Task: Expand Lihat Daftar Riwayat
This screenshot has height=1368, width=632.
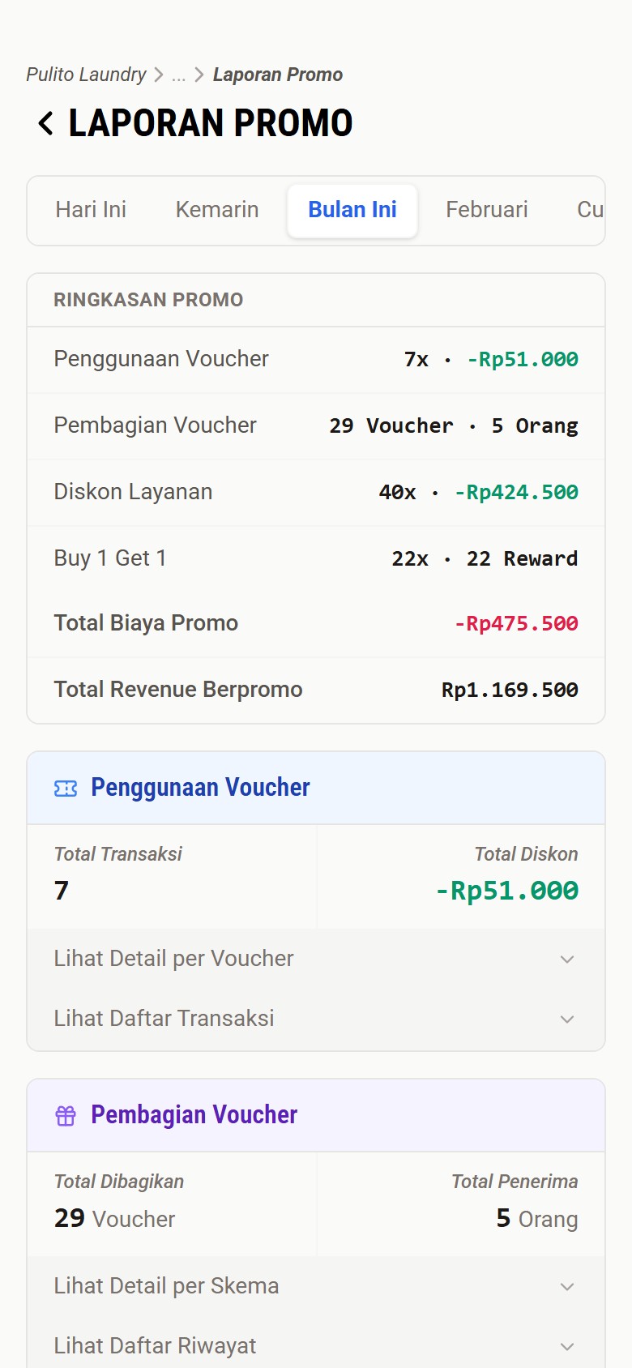Action: click(316, 1346)
